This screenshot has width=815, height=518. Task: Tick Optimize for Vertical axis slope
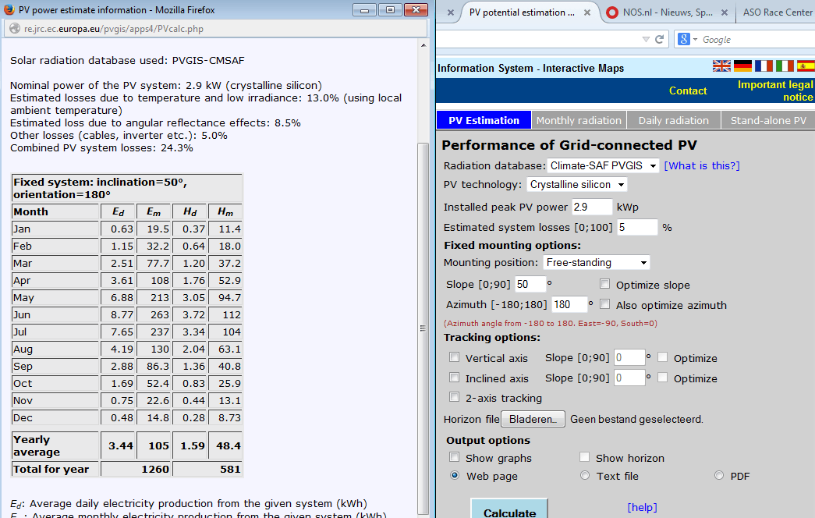click(662, 357)
